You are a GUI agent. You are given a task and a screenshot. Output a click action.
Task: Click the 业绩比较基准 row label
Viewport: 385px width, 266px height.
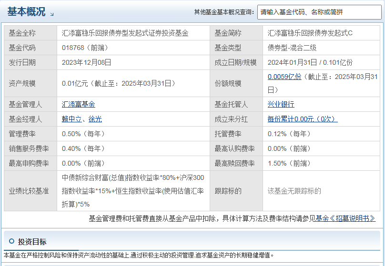29,191
